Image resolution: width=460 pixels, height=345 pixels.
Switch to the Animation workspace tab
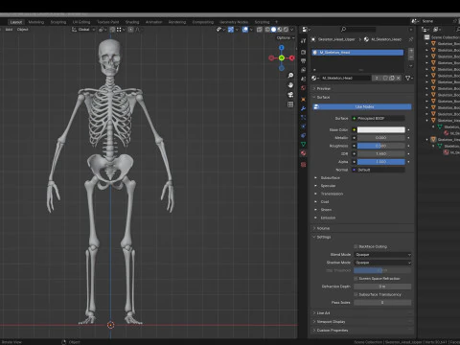[x=153, y=22]
